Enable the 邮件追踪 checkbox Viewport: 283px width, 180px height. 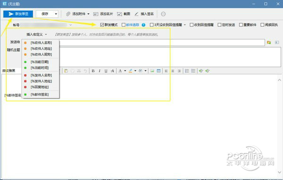[x=124, y=25]
